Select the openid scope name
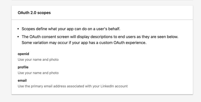The width and height of the screenshot is (201, 102). (x=23, y=54)
